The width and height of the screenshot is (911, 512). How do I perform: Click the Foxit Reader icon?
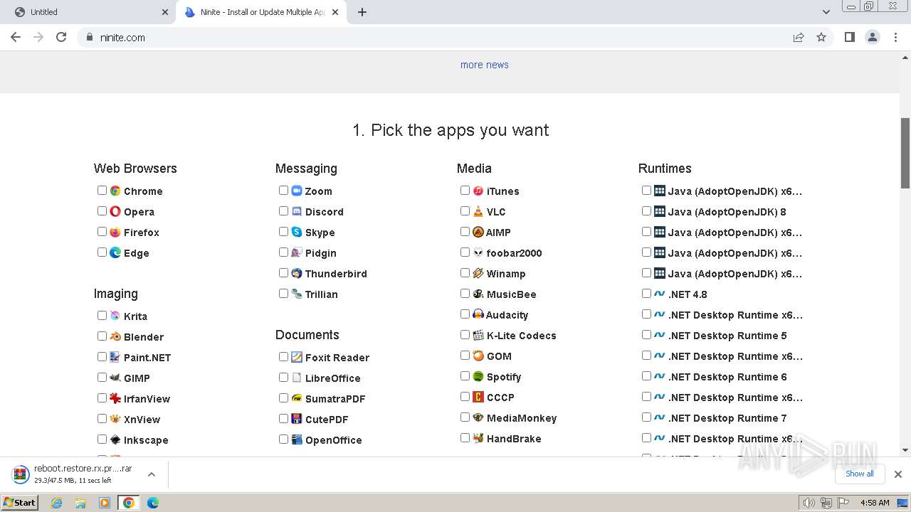point(297,357)
